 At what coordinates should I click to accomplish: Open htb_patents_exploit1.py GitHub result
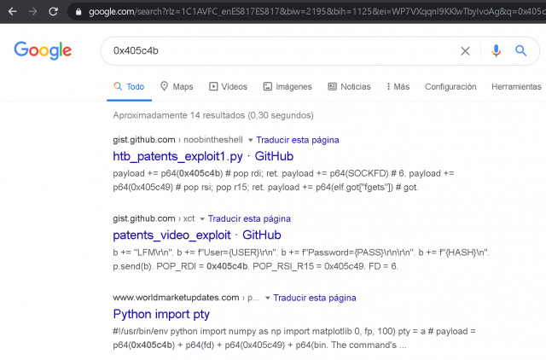tap(203, 156)
